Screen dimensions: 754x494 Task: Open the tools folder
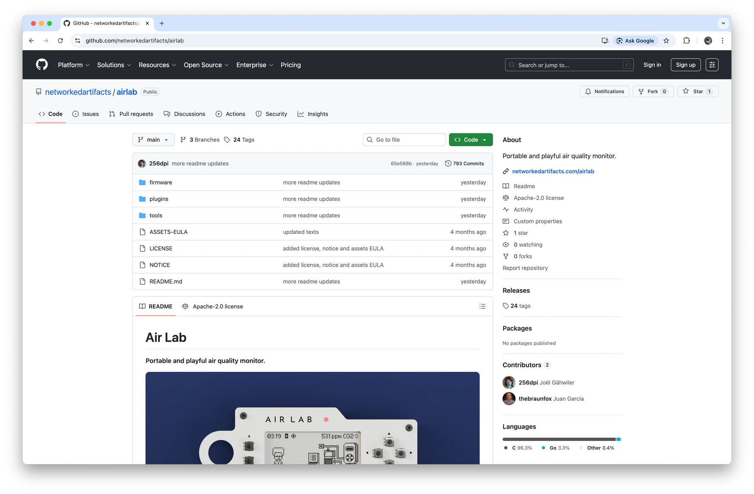156,215
